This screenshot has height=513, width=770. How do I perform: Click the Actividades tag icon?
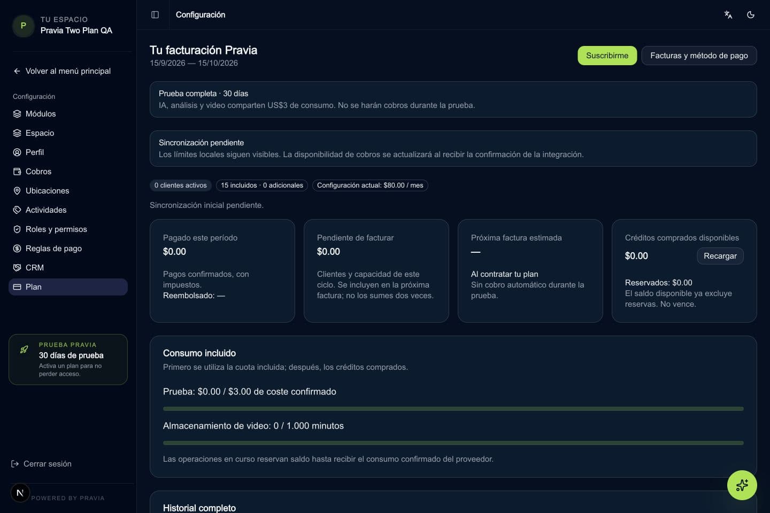click(17, 210)
